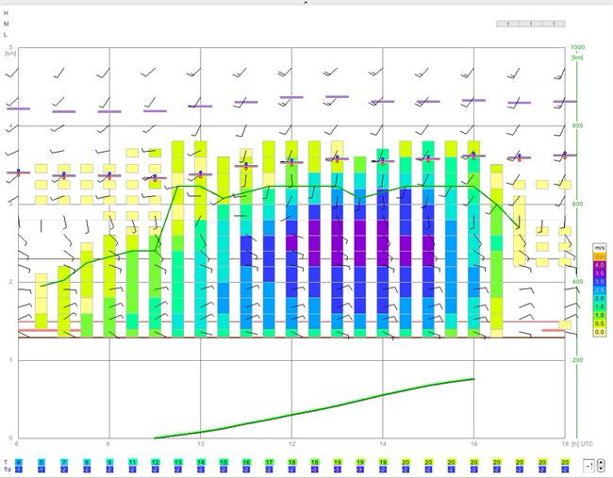
Task: Click the temperature box showing 17
Action: [269, 462]
